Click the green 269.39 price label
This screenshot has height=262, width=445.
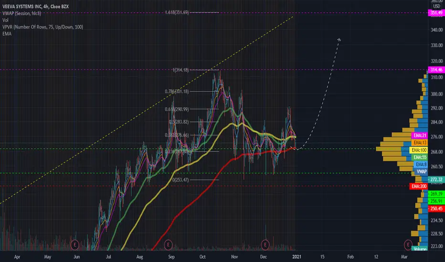[436, 194]
